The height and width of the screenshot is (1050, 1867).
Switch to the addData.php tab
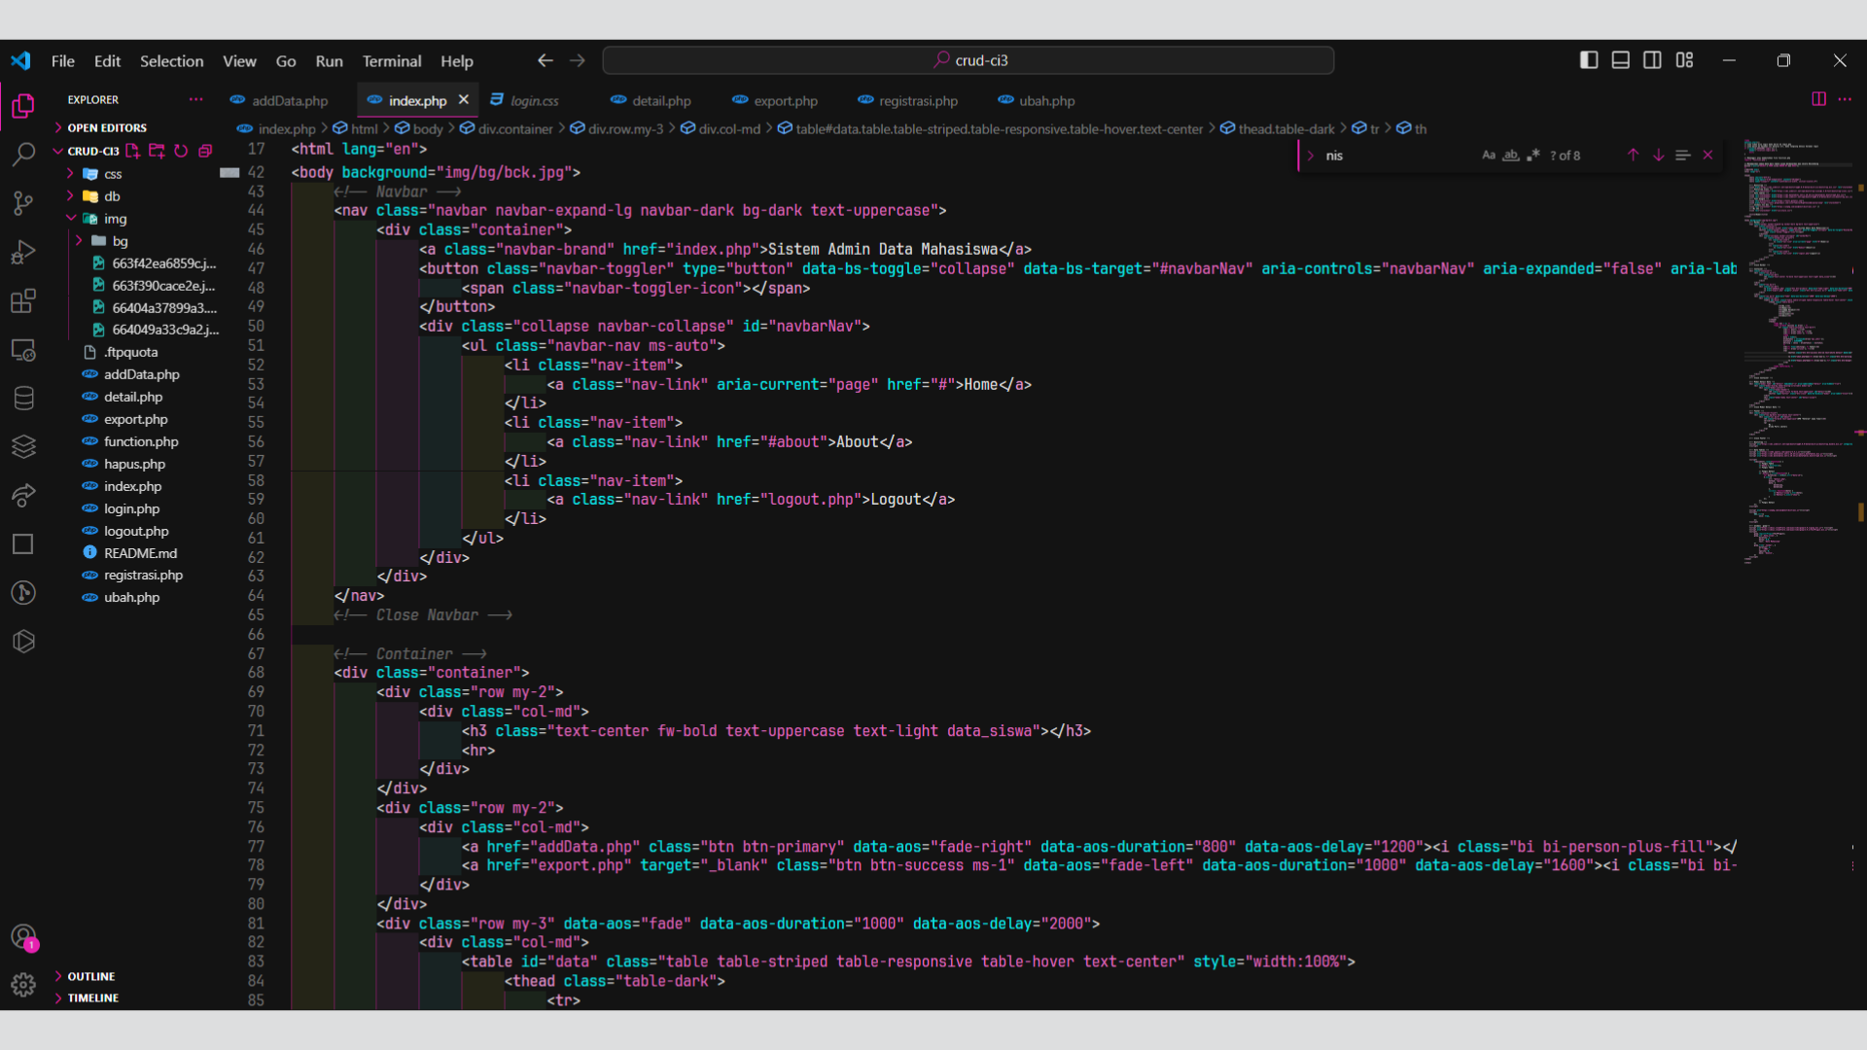pyautogui.click(x=279, y=100)
